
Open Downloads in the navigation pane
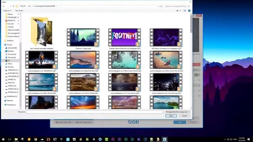pos(12,57)
